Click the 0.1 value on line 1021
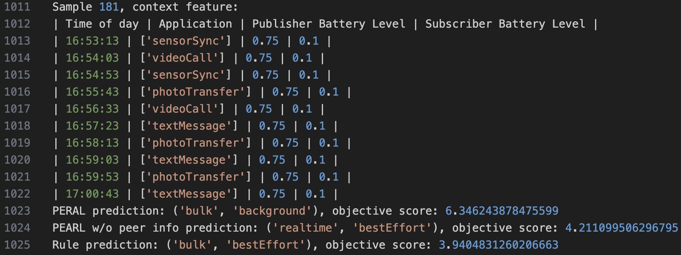 coord(329,177)
